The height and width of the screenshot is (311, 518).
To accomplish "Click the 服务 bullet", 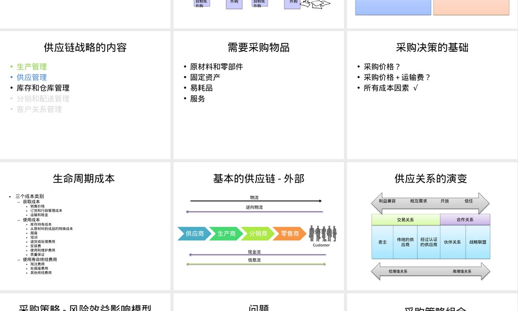I will (197, 98).
